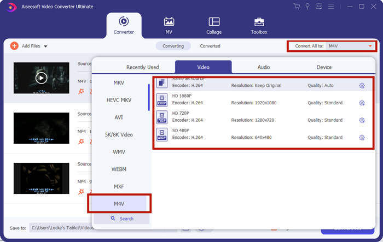This screenshot has width=383, height=242.
Task: Open the Toolbox tab
Action: [x=259, y=25]
